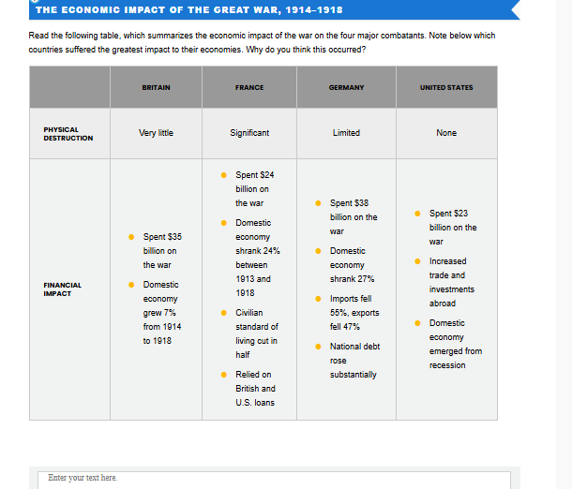Click the GERMANY column header

(346, 87)
